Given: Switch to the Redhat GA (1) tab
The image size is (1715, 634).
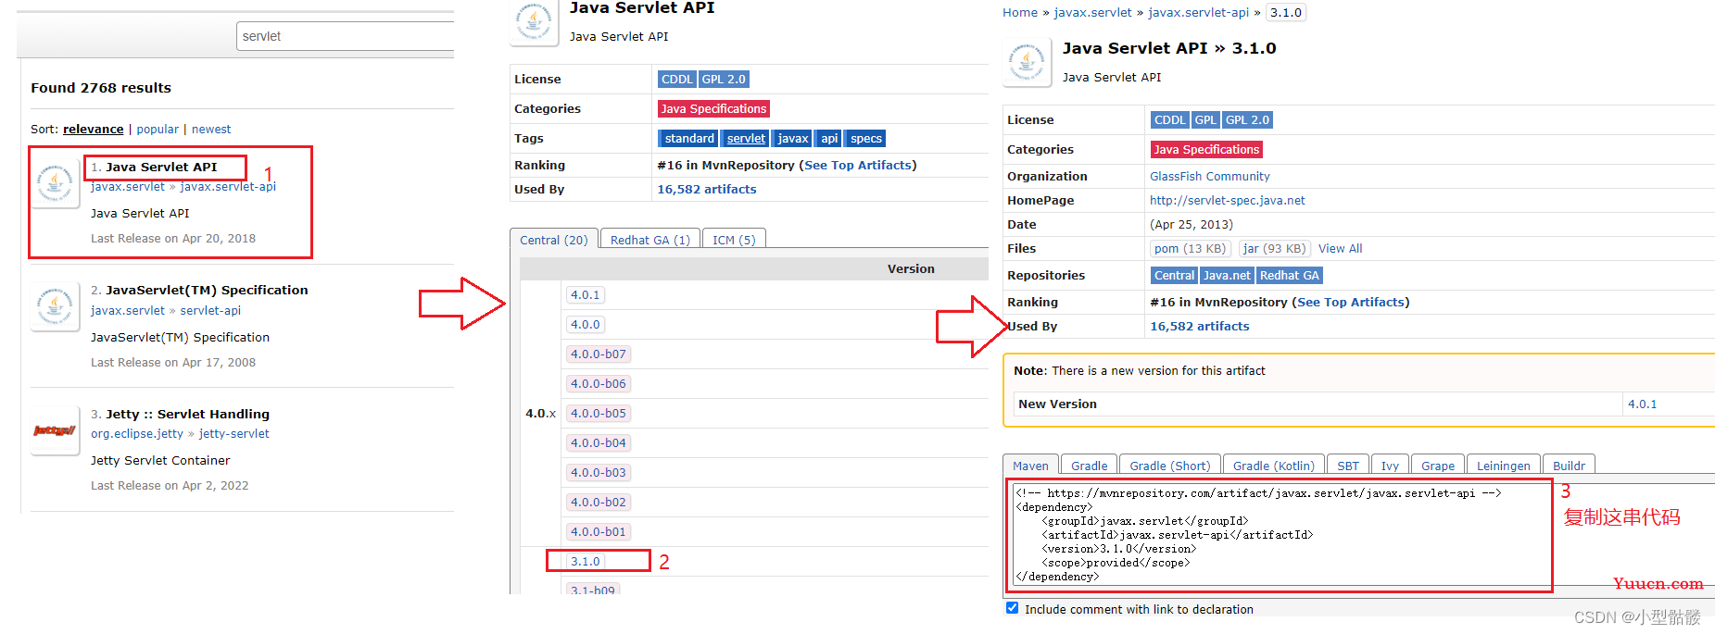Looking at the screenshot, I should [x=650, y=240].
